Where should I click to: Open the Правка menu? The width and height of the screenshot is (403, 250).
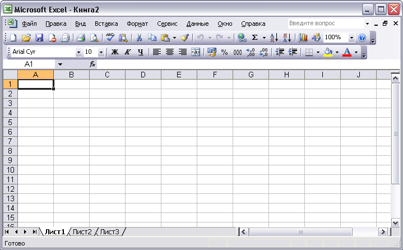point(56,24)
